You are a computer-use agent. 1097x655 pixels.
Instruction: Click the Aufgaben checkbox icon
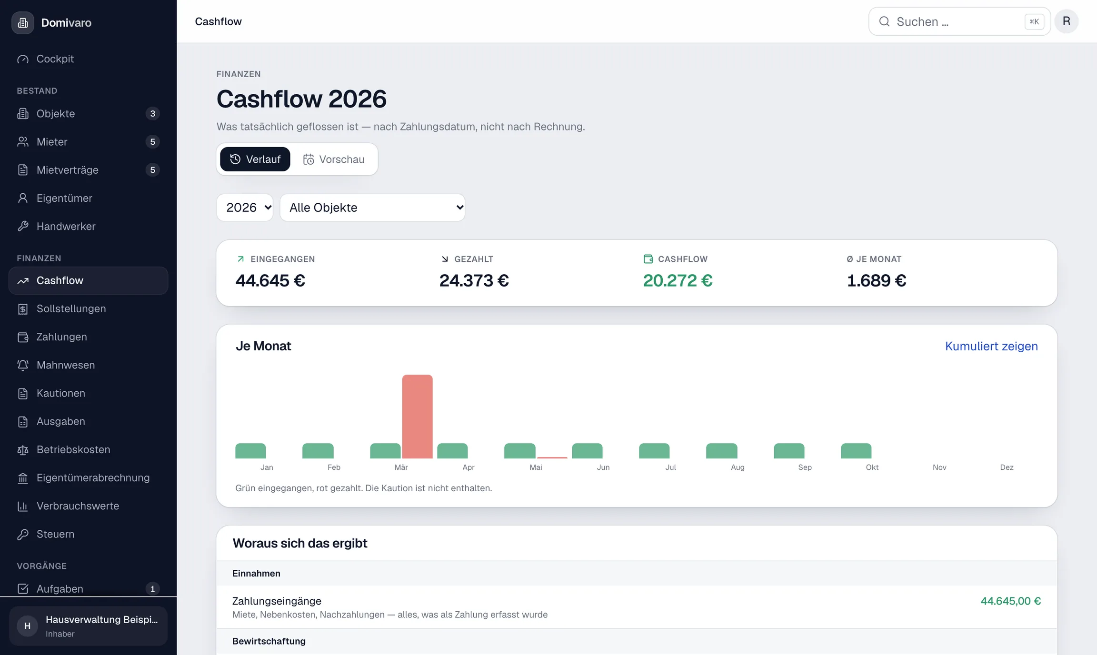(x=23, y=589)
